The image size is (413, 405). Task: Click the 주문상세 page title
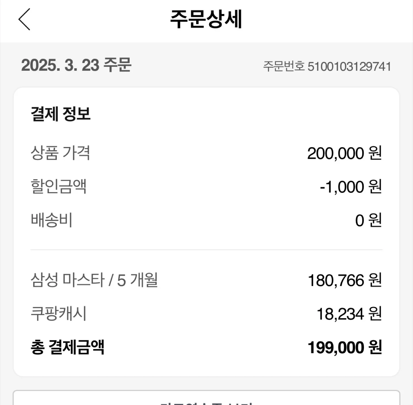tap(206, 19)
